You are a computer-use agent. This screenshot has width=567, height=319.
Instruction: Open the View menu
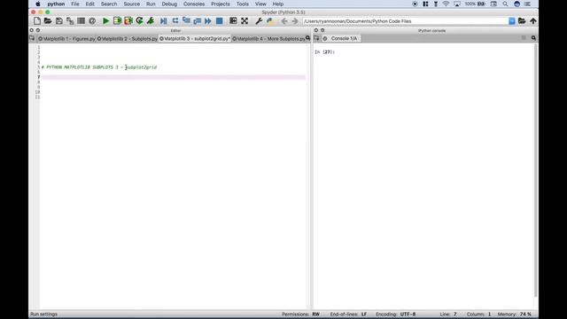[260, 4]
